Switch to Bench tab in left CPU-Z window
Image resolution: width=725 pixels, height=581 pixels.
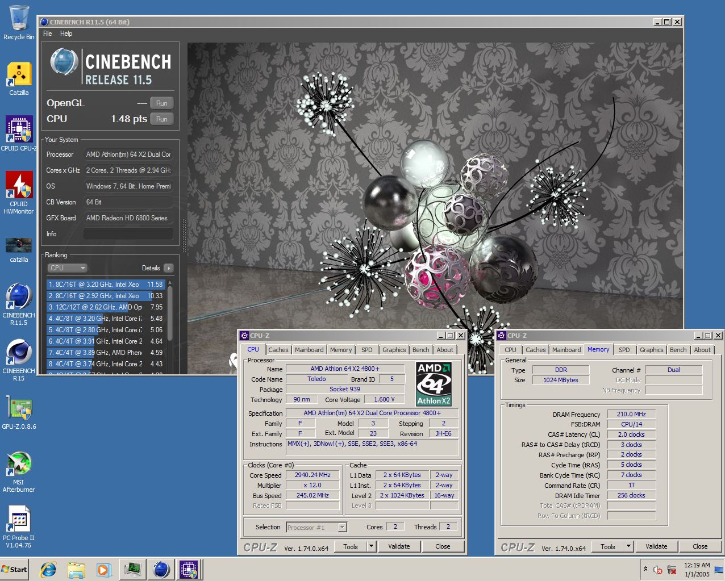click(421, 350)
